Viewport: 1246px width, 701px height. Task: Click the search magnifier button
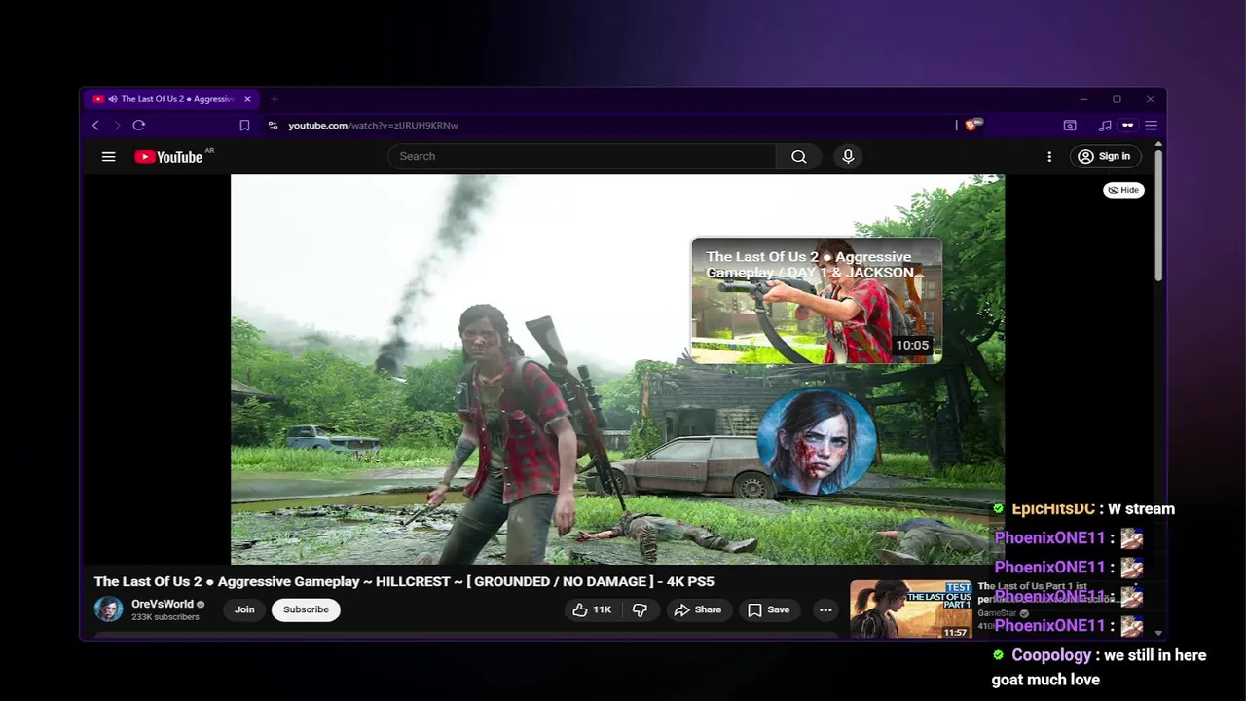pos(799,157)
